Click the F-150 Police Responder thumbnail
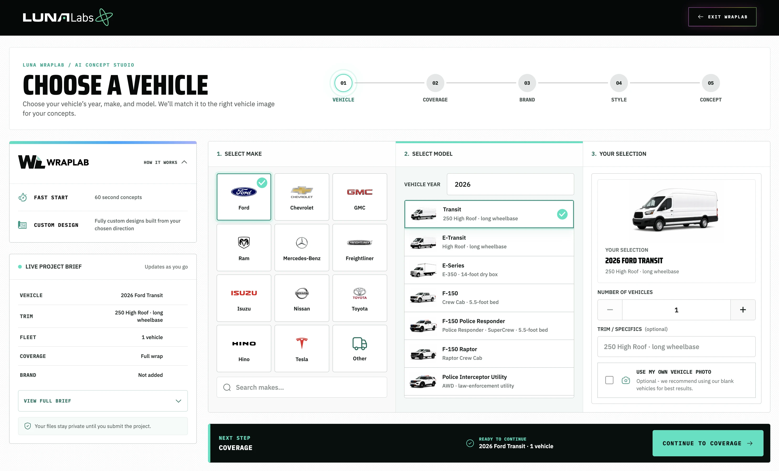The image size is (779, 471). [x=423, y=326]
